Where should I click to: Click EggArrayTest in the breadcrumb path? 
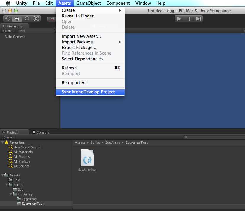[x=137, y=142]
